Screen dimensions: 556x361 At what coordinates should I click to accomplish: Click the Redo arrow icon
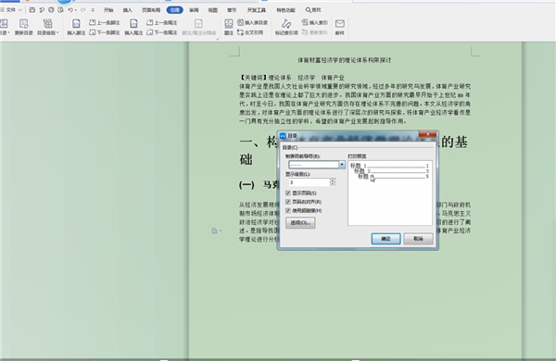pos(83,10)
